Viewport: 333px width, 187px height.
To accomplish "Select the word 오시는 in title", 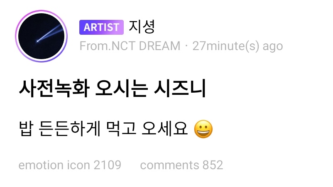I will pyautogui.click(x=122, y=88).
